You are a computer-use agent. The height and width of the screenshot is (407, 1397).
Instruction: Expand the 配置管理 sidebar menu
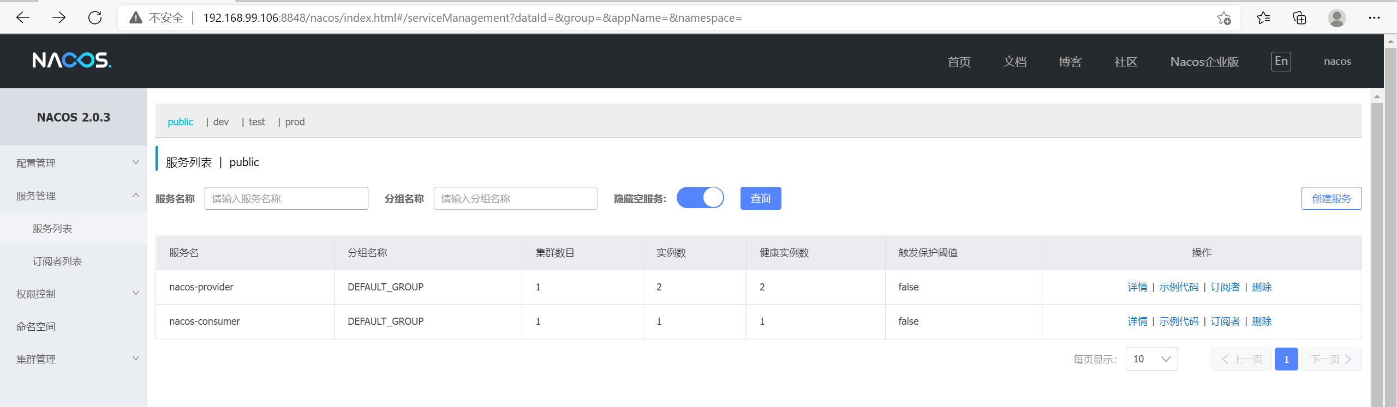pos(74,163)
